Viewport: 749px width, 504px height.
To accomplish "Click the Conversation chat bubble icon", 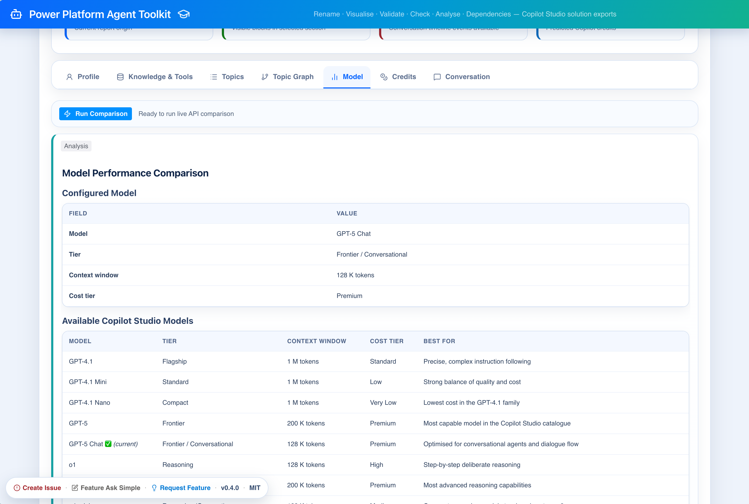I will [437, 77].
